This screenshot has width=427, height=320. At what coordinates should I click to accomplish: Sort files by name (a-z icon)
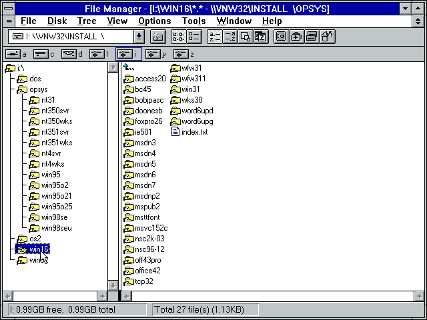[215, 37]
